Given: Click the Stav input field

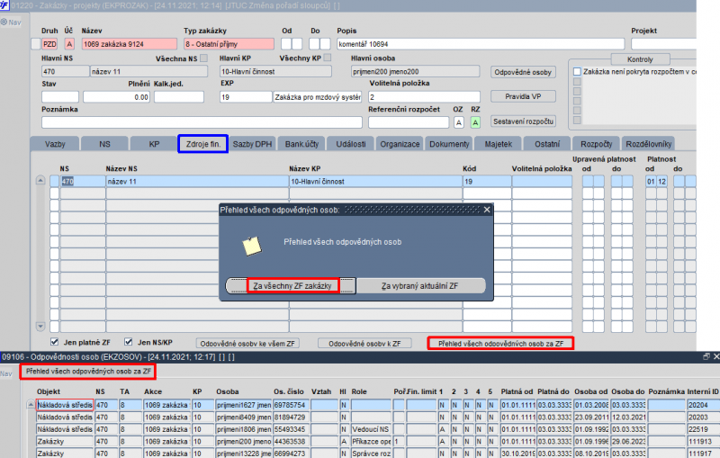Looking at the screenshot, I should 60,97.
